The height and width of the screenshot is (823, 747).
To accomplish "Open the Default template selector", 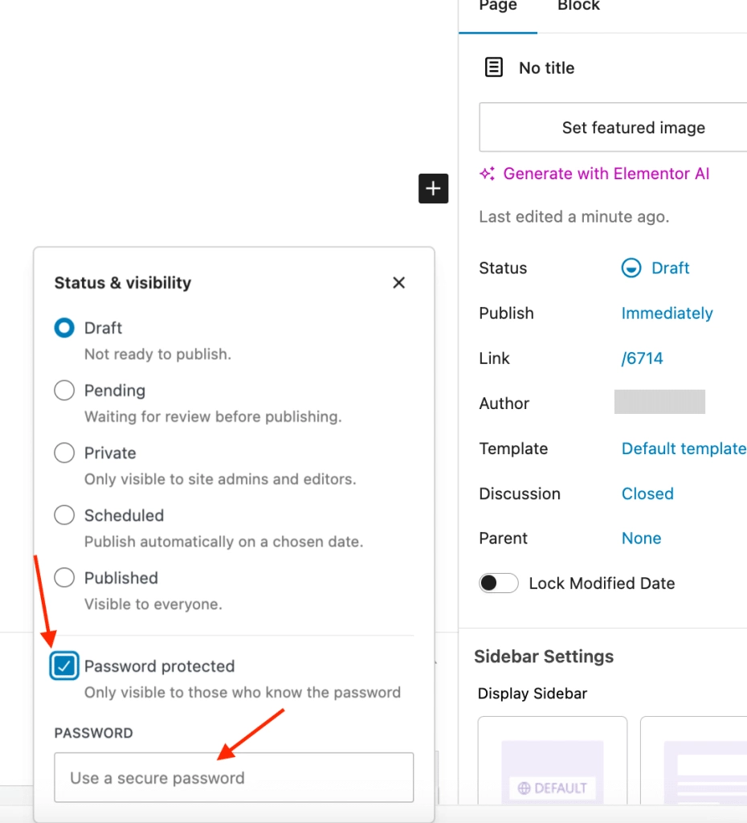I will pos(683,448).
